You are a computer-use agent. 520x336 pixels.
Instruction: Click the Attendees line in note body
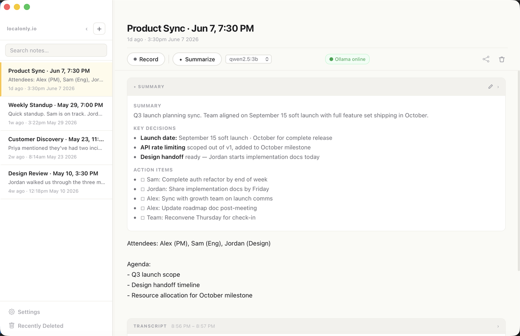(198, 243)
